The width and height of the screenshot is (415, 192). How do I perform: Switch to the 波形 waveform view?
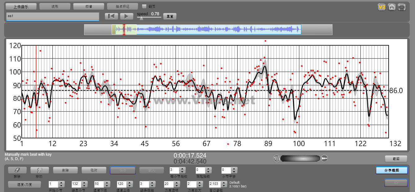[55, 7]
